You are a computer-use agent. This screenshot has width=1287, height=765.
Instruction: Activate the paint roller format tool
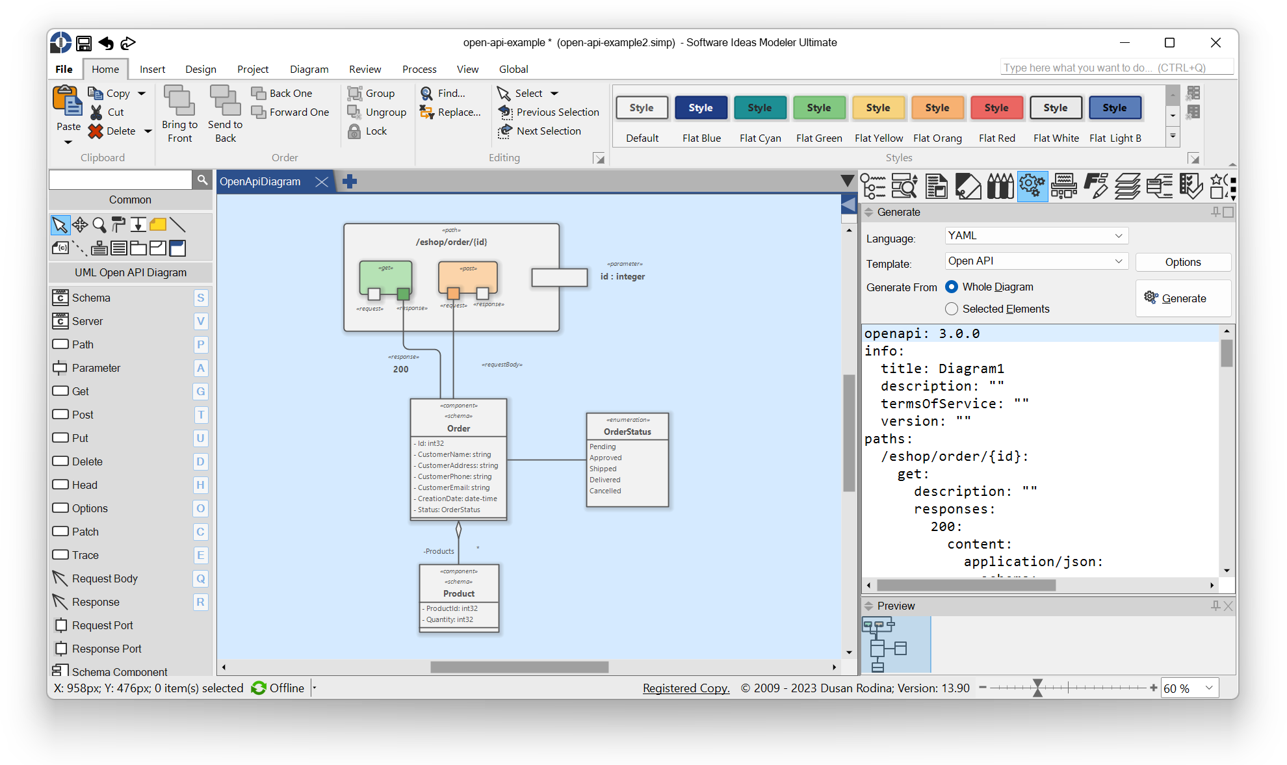[x=118, y=225]
